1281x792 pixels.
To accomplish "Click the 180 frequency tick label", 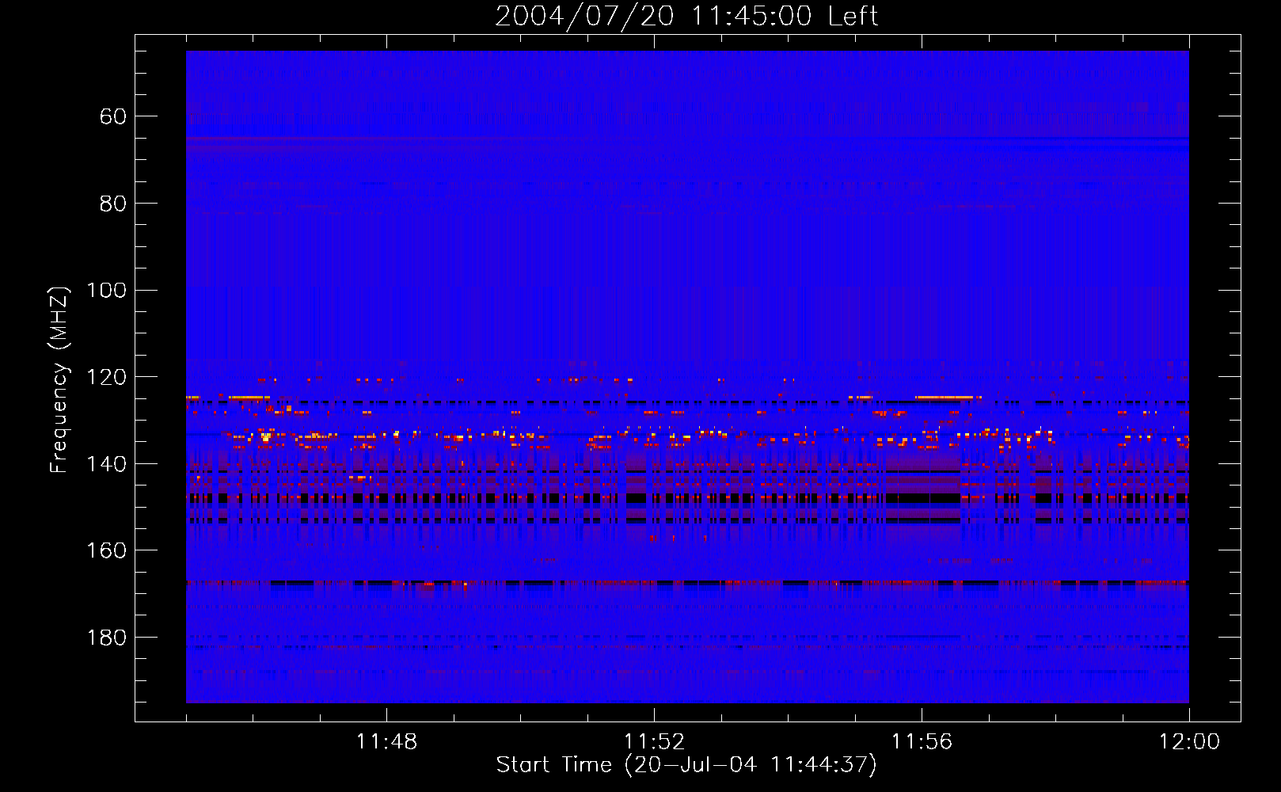I will coord(106,638).
